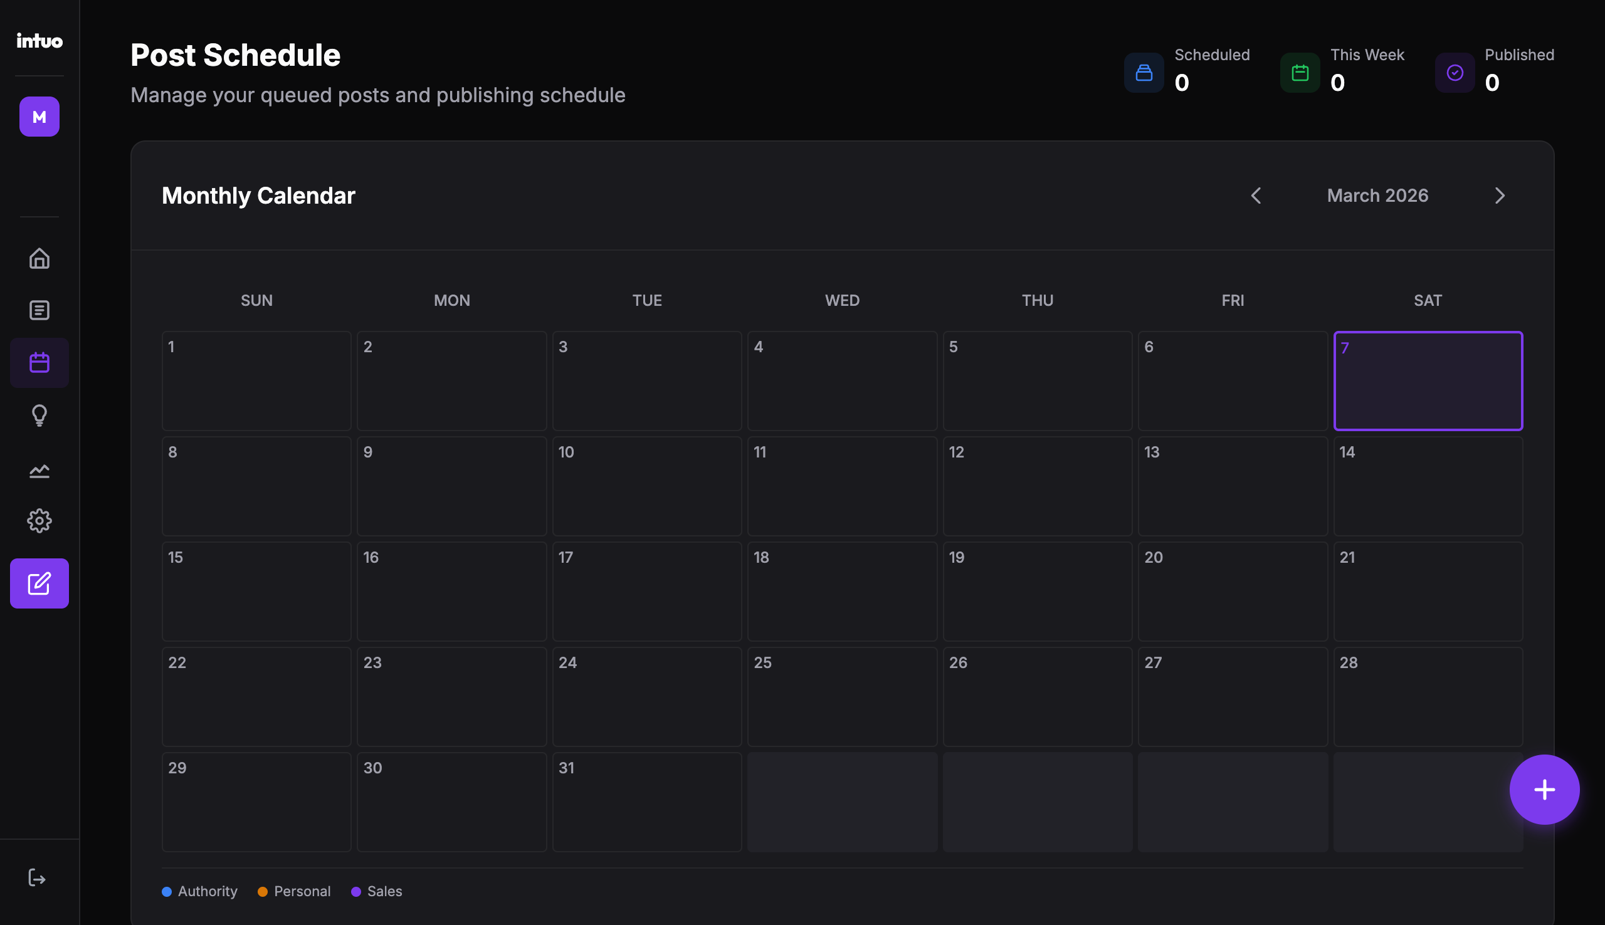Click the Published checkmark stat icon
Screen dimensions: 1605x925
[1456, 73]
